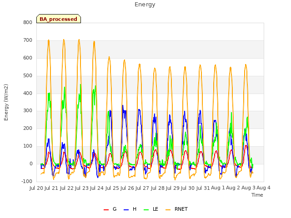Viewport: 291px width, 218px height.
Task: Click the -100 y-axis tick label
Action: pos(27,181)
